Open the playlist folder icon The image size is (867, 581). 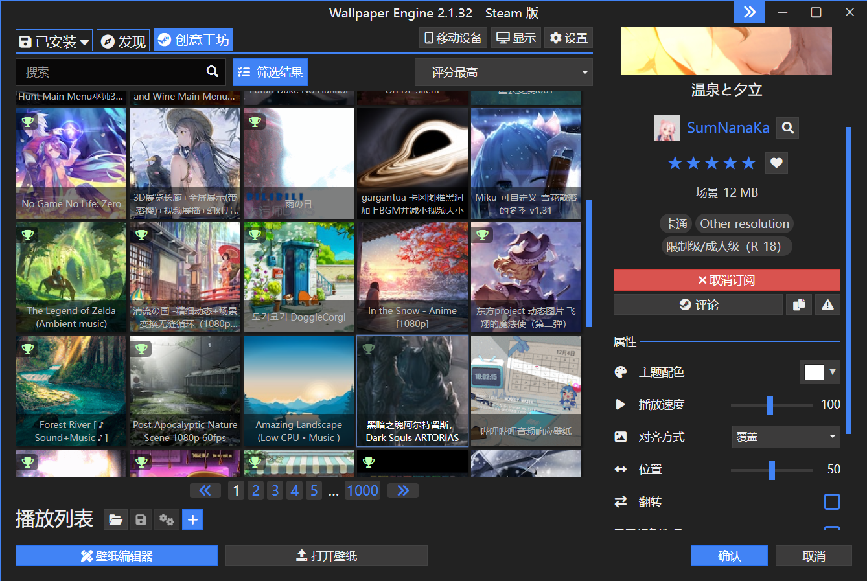115,519
